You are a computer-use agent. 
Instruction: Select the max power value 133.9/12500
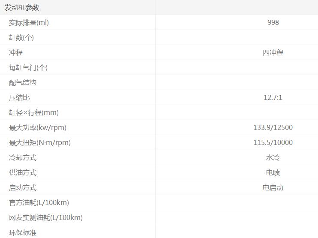click(x=273, y=127)
